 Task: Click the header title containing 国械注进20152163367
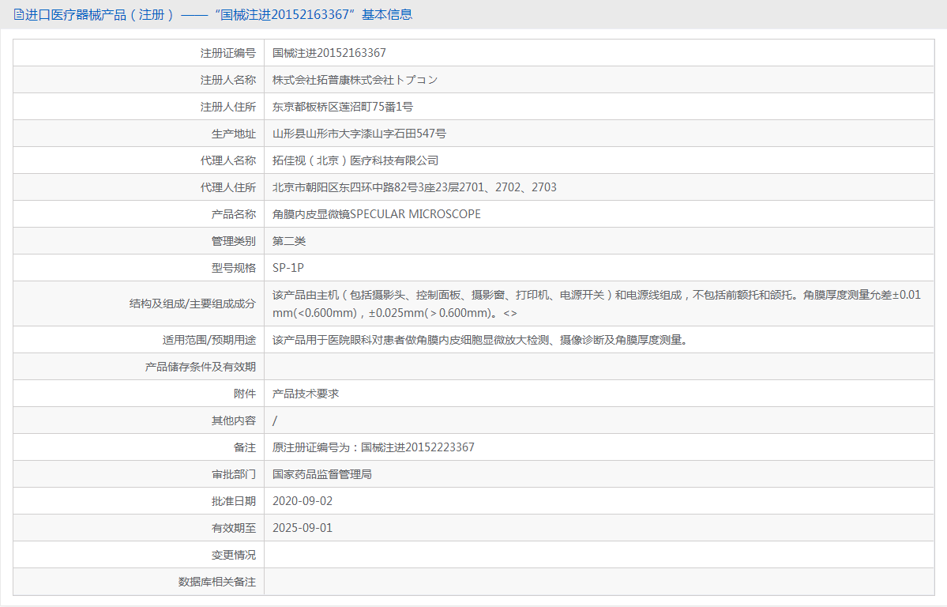(219, 14)
